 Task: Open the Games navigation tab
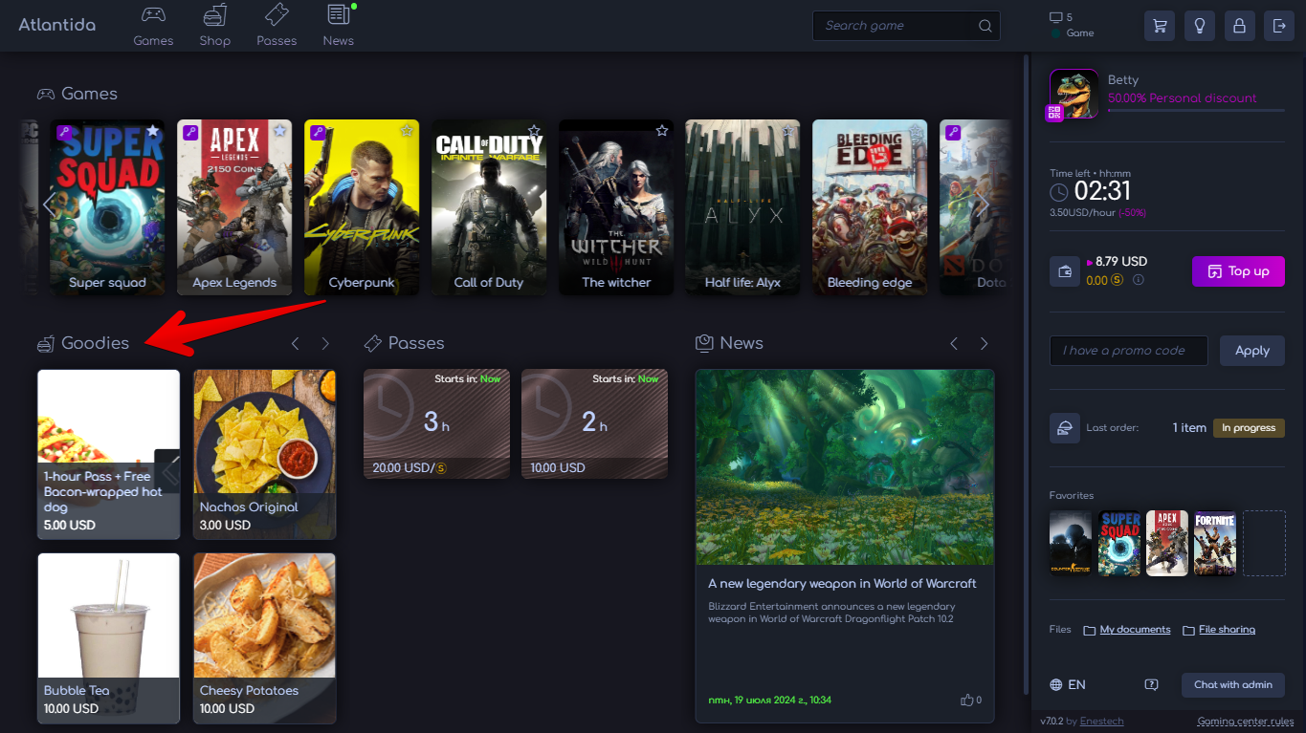click(153, 26)
